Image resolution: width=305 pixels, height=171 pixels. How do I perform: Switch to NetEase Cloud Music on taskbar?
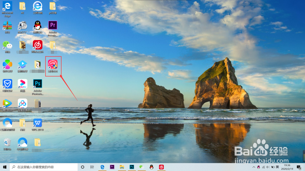[161, 167]
